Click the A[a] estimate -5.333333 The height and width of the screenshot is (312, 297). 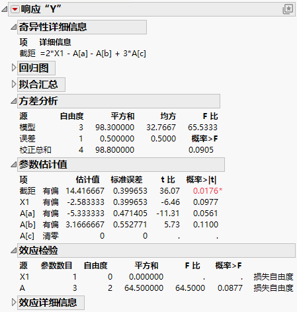(85, 214)
